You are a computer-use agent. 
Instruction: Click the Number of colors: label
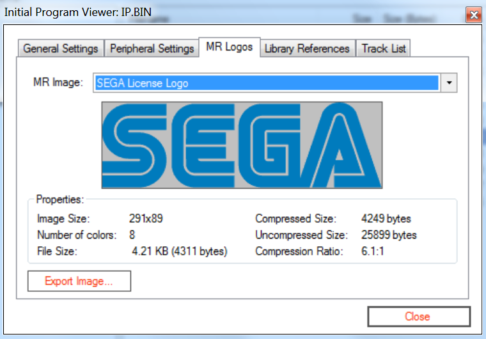[x=77, y=235]
